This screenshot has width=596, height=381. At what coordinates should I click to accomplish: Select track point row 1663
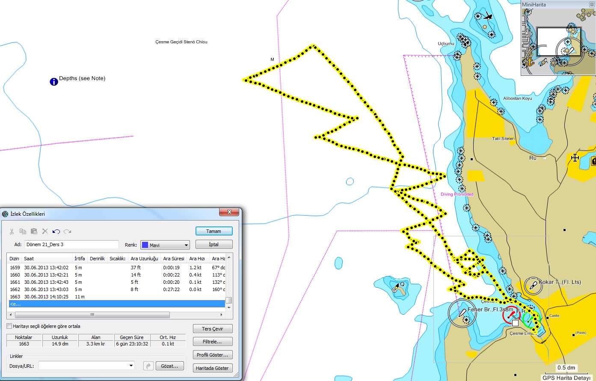[117, 297]
